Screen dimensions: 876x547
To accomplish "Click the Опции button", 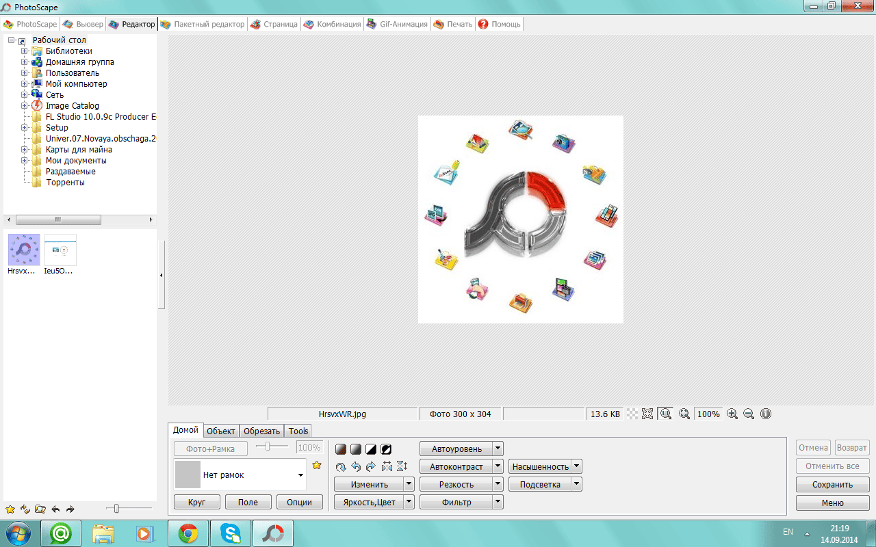I will 300,502.
